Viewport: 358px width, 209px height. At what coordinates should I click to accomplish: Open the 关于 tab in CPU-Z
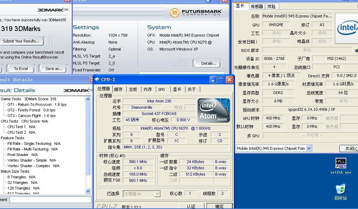[192, 90]
